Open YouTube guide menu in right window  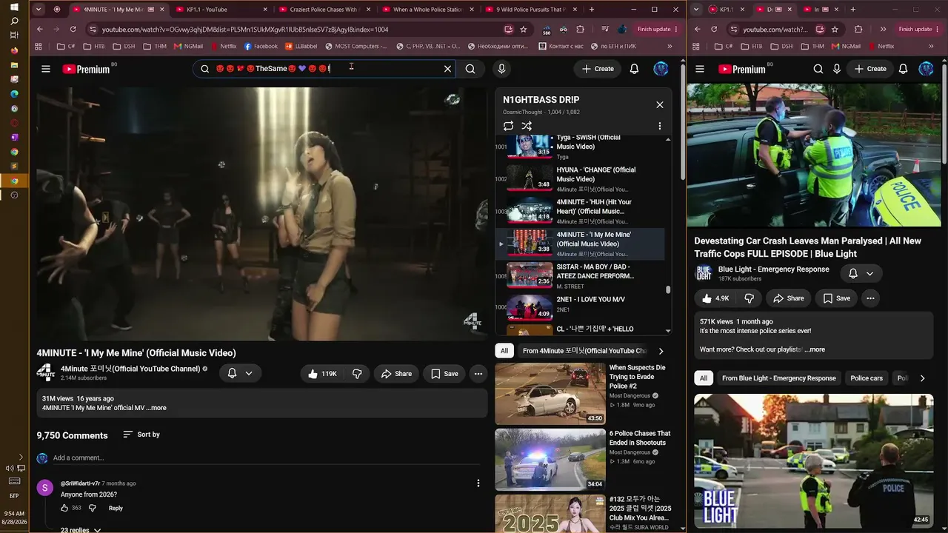700,69
